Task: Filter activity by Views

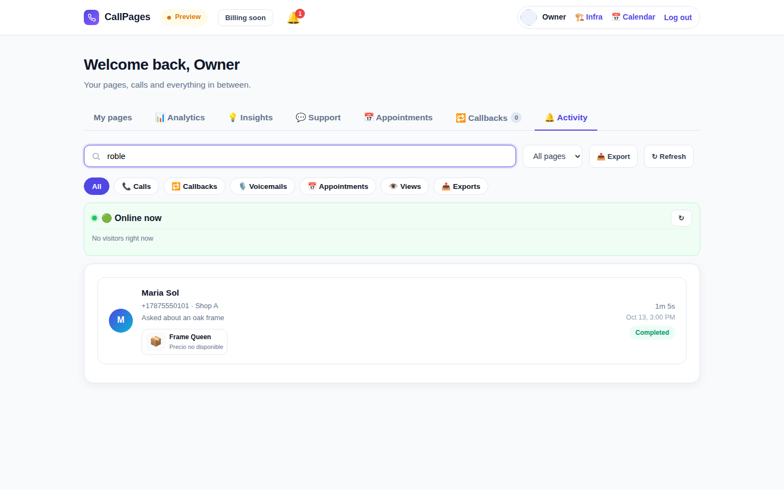Action: click(405, 186)
